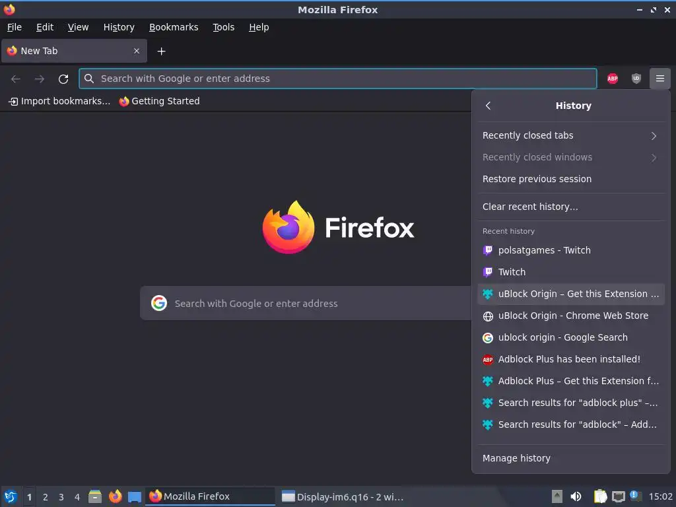Activate Display-im6.q16 taskbar window

(343, 496)
